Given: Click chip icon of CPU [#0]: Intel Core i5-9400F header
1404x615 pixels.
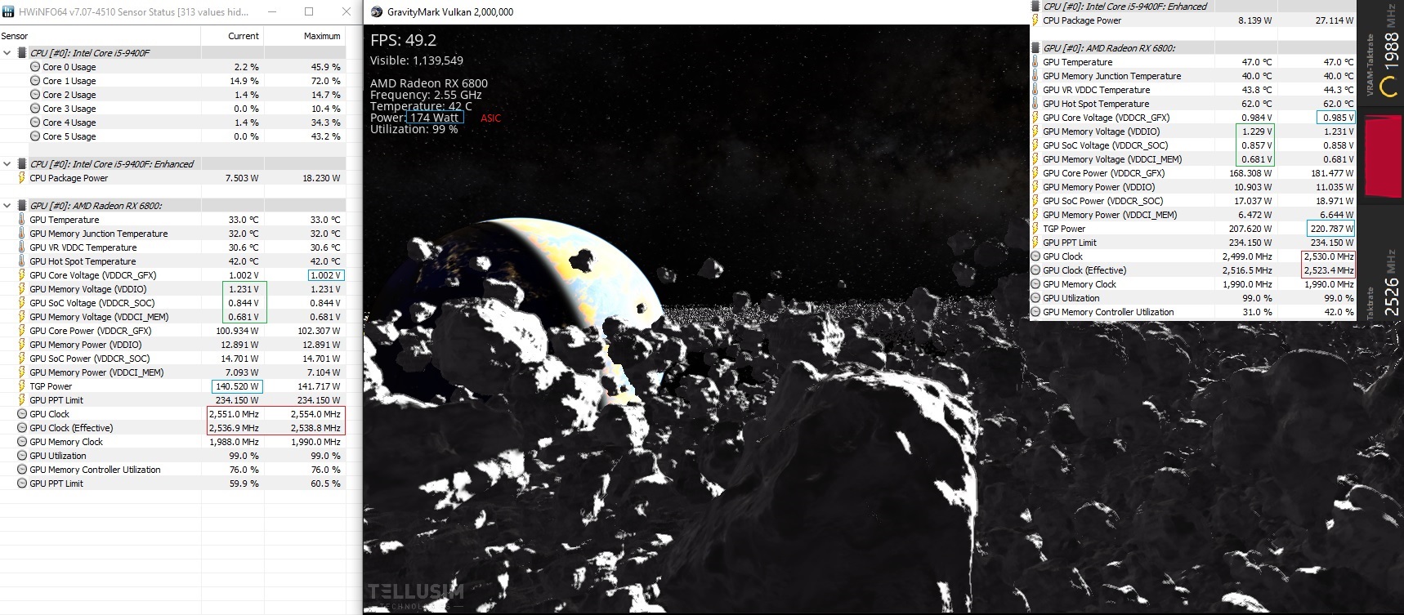Looking at the screenshot, I should tap(22, 53).
